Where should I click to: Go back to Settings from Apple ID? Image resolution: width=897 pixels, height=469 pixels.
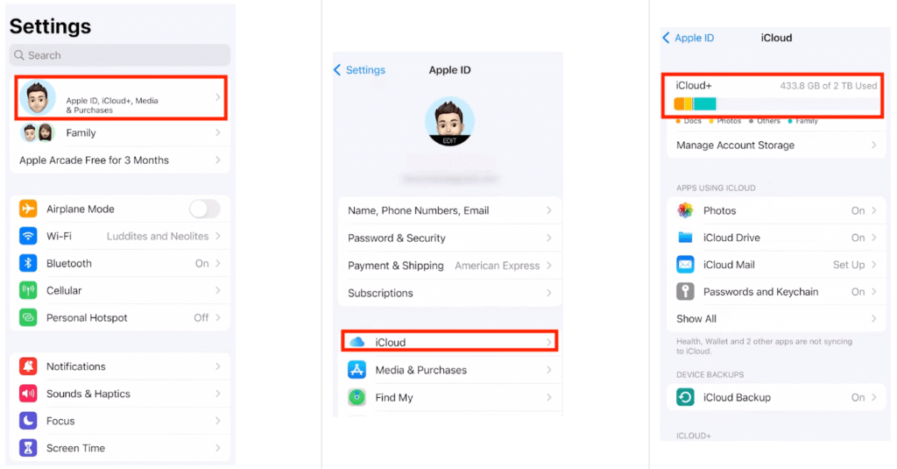tap(359, 70)
